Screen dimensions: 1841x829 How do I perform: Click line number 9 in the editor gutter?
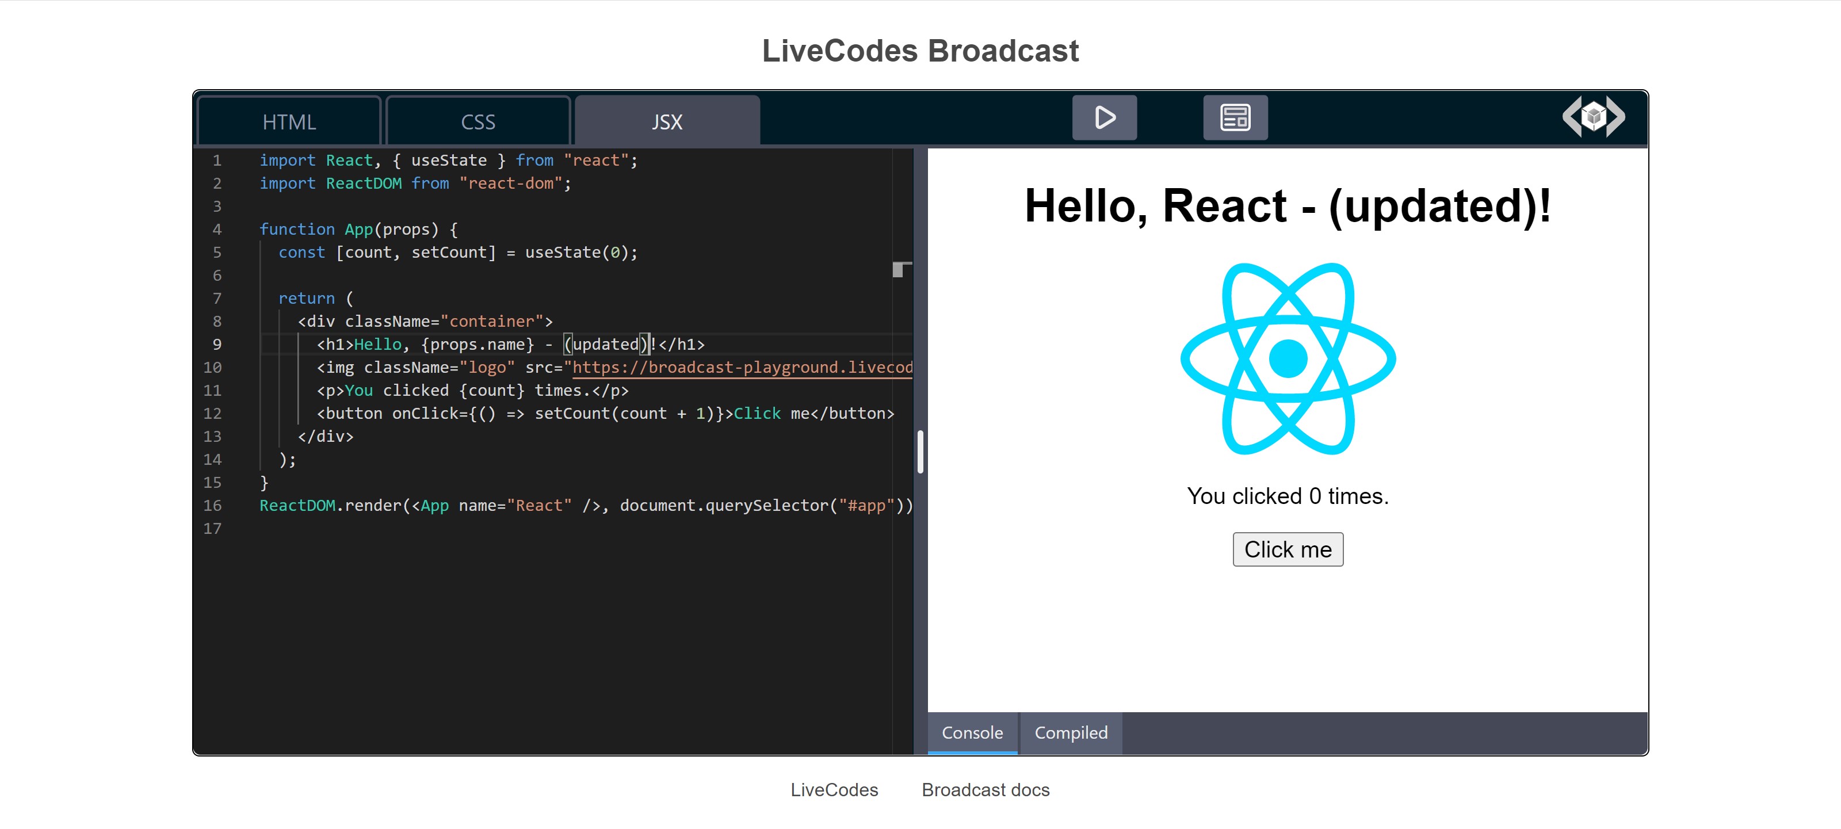click(216, 344)
